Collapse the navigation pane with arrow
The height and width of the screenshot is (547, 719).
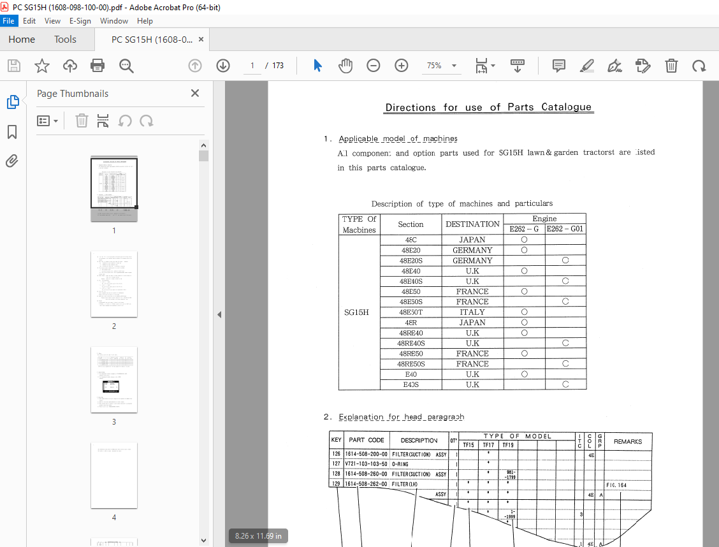pyautogui.click(x=219, y=314)
